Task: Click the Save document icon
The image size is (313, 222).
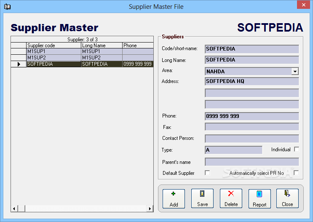Action: (202, 194)
